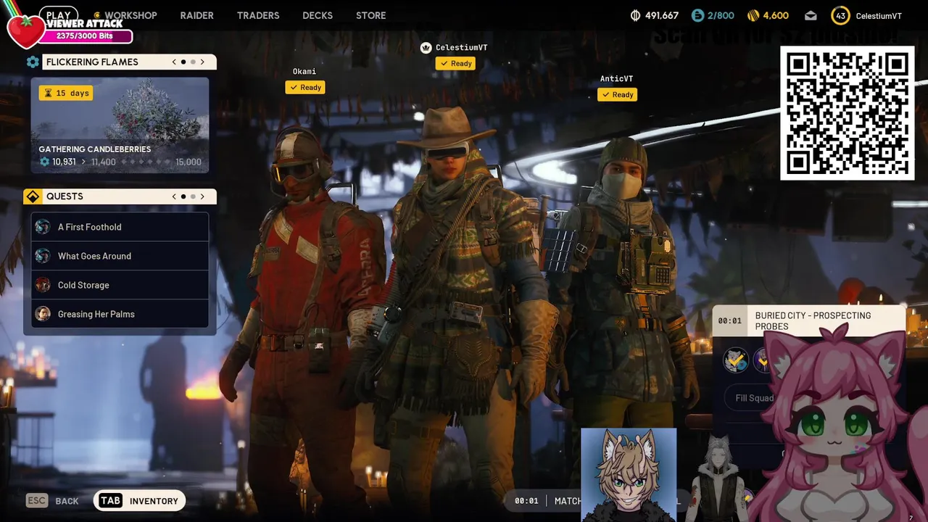The height and width of the screenshot is (522, 928).
Task: Switch to the WORKSHOP tab
Action: [130, 15]
